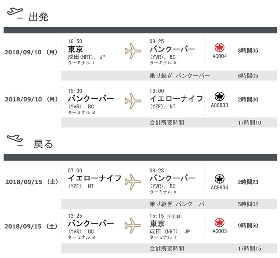Click the black maple leaf logo for AC8834
This screenshot has width=280, height=258.
(x=220, y=179)
